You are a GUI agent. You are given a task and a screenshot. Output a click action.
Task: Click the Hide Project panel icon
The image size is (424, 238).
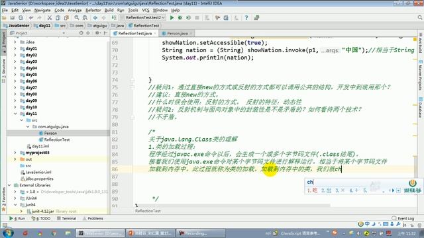click(x=106, y=33)
